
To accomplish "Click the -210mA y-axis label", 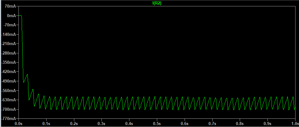I will pyautogui.click(x=9, y=44).
